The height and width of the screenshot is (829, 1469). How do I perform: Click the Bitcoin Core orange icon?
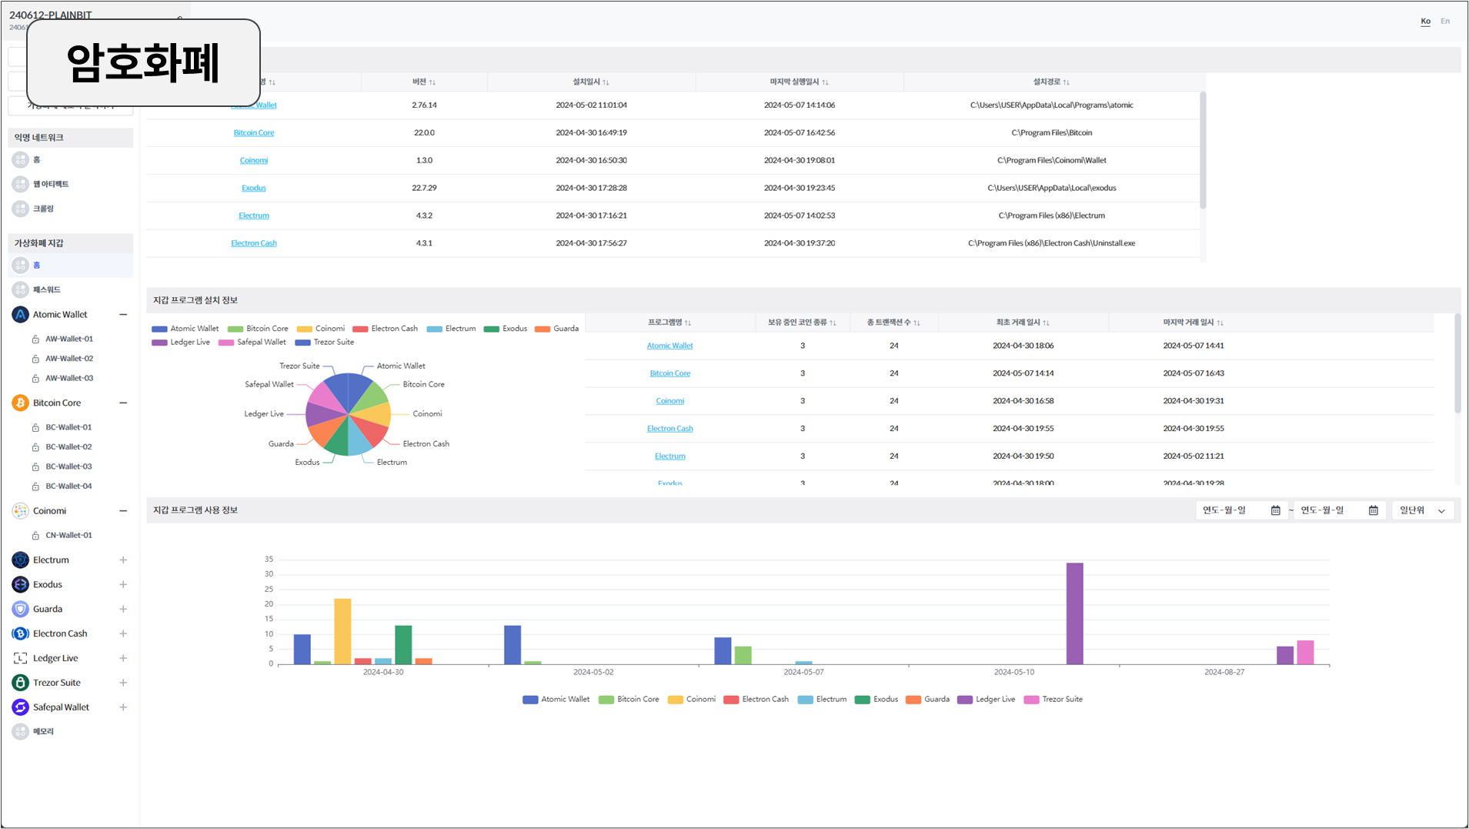(21, 403)
